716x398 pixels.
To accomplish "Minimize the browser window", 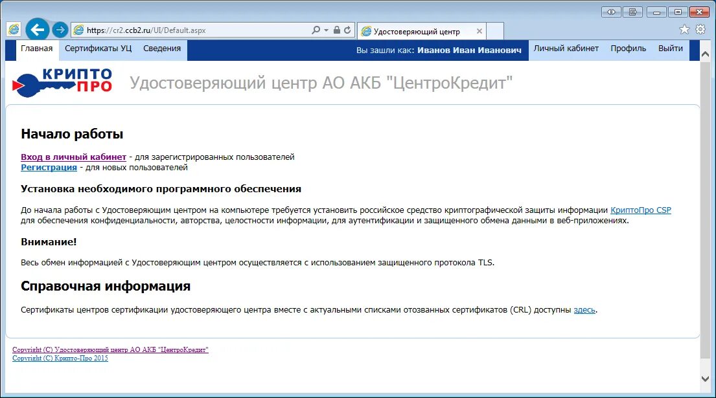I will 656,12.
